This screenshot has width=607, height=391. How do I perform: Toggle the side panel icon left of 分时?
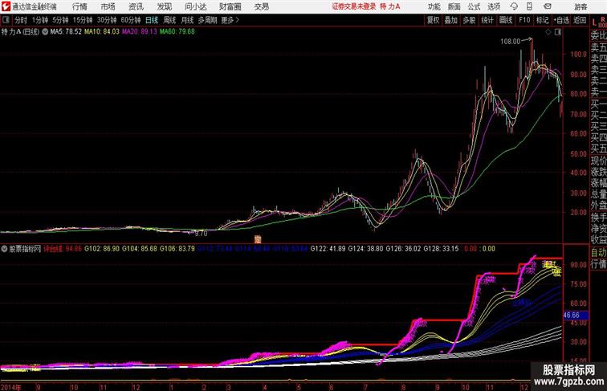[6, 20]
